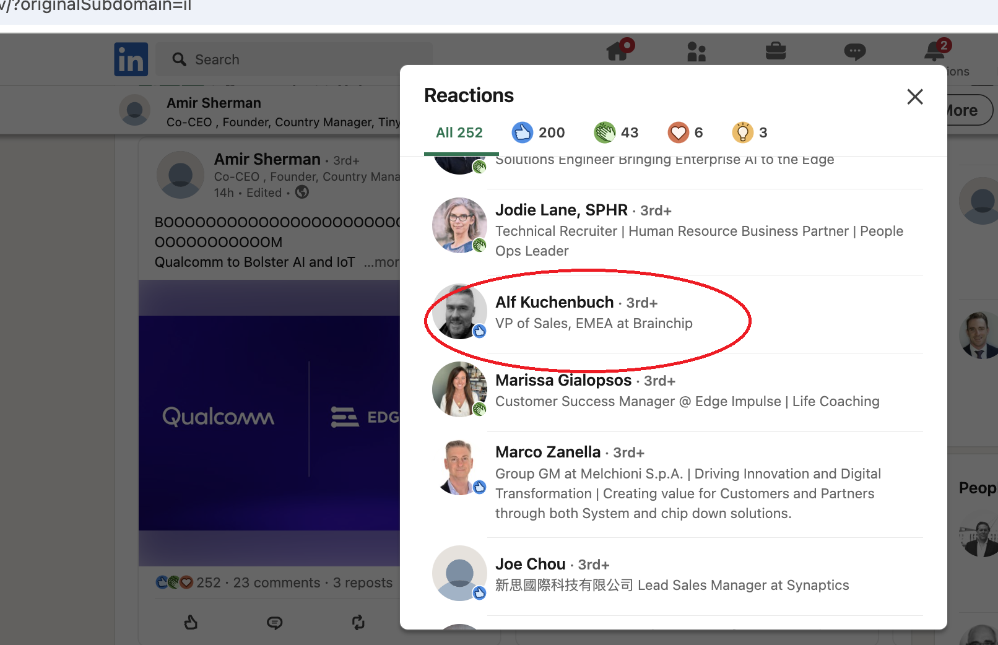998x645 pixels.
Task: Open Marco Zanella's profile photo
Action: [459, 467]
